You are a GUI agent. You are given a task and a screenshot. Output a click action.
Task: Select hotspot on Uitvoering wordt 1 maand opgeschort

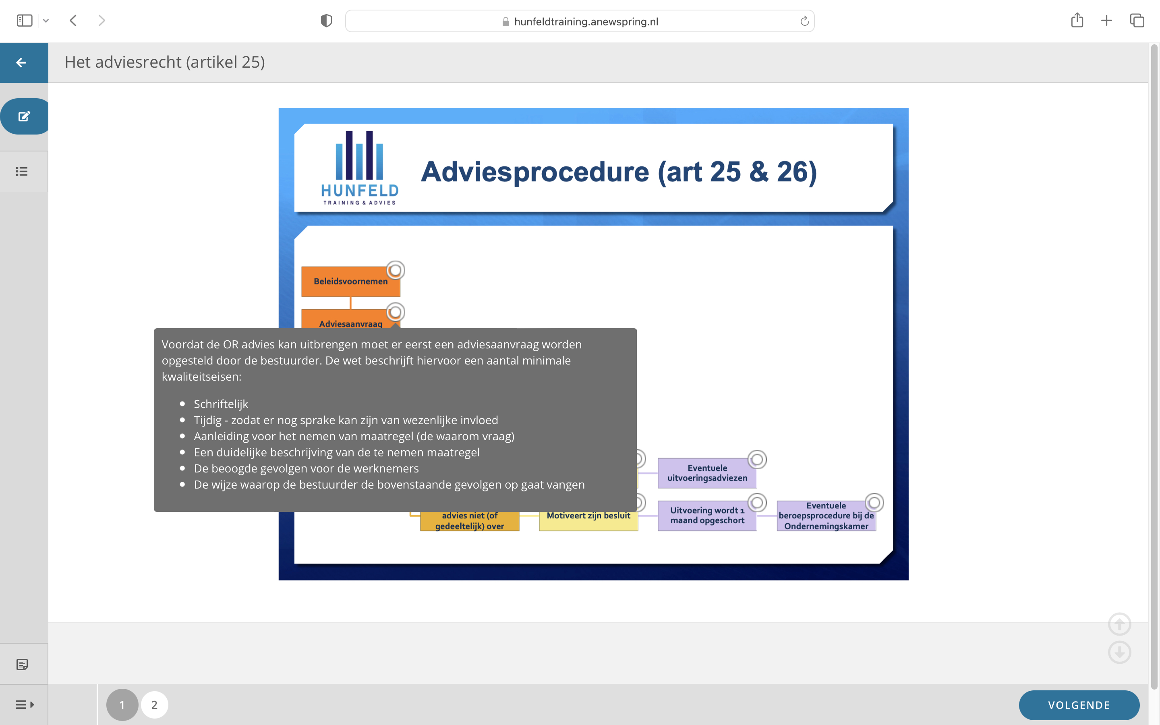pos(757,503)
